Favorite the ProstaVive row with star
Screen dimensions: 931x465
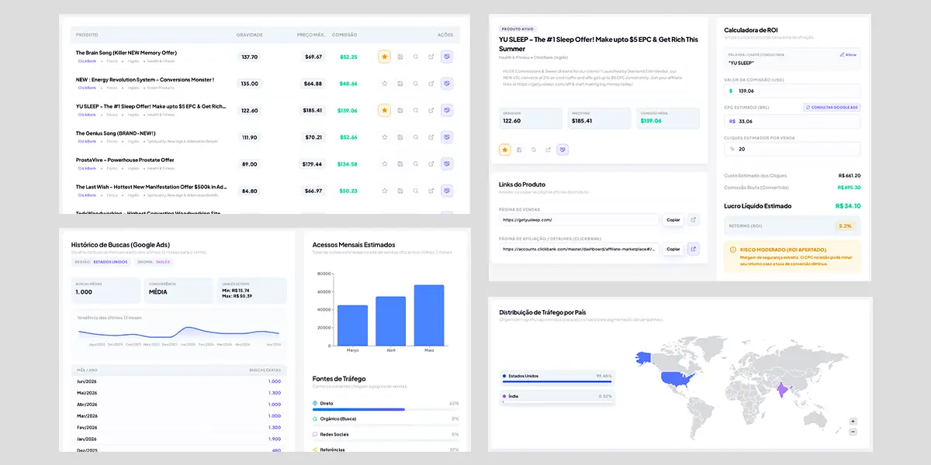point(384,164)
